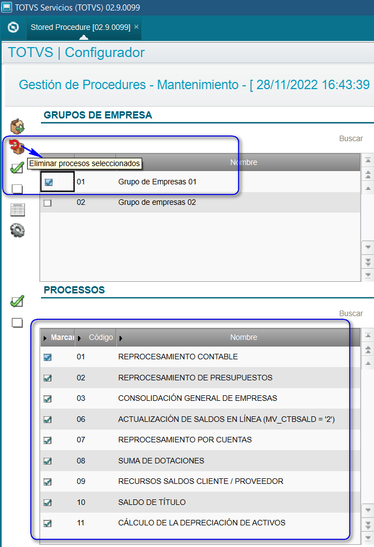Select row Grupo de Empresas 01 name
Image resolution: width=374 pixels, height=547 pixels.
157,182
